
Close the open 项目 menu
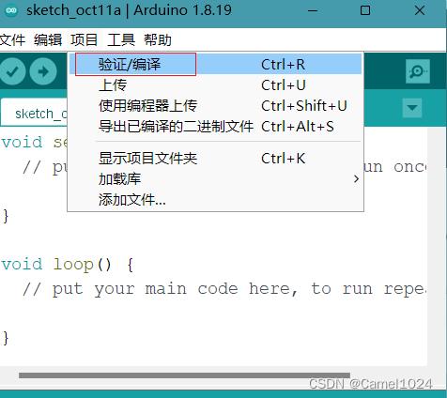tap(84, 40)
